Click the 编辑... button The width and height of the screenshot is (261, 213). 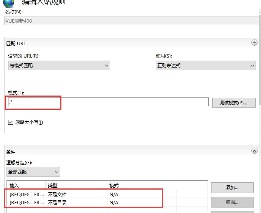232,202
